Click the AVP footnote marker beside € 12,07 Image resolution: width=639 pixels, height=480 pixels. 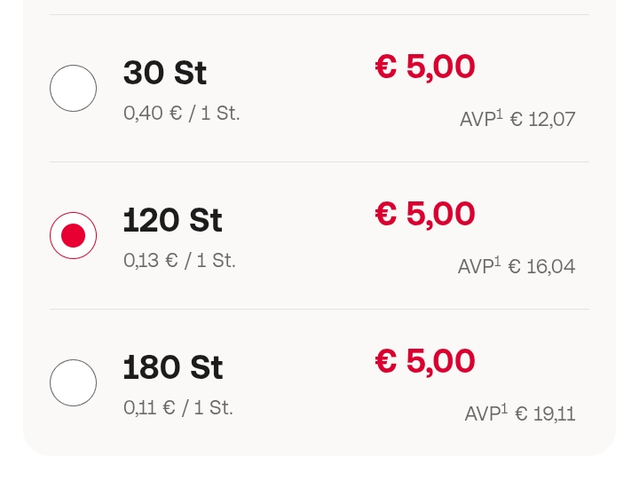[499, 114]
